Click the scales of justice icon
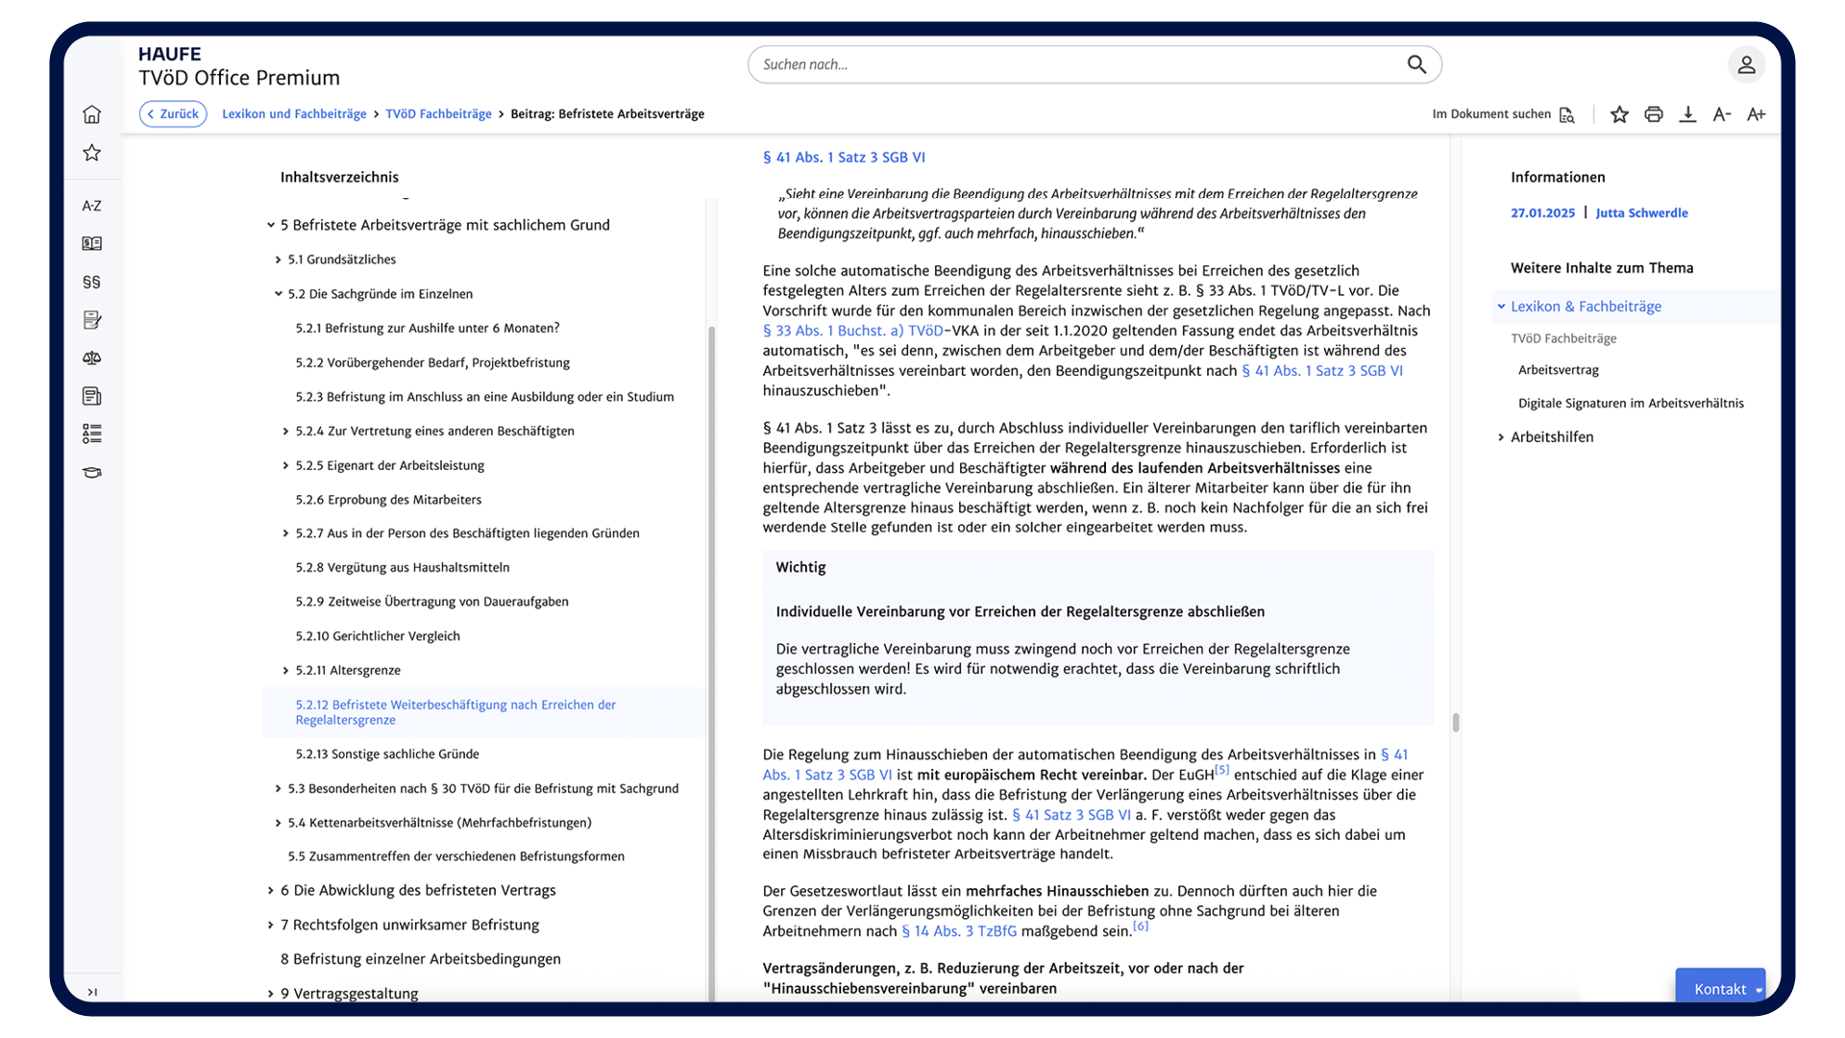Screen dimensions: 1845x1038 coord(91,358)
